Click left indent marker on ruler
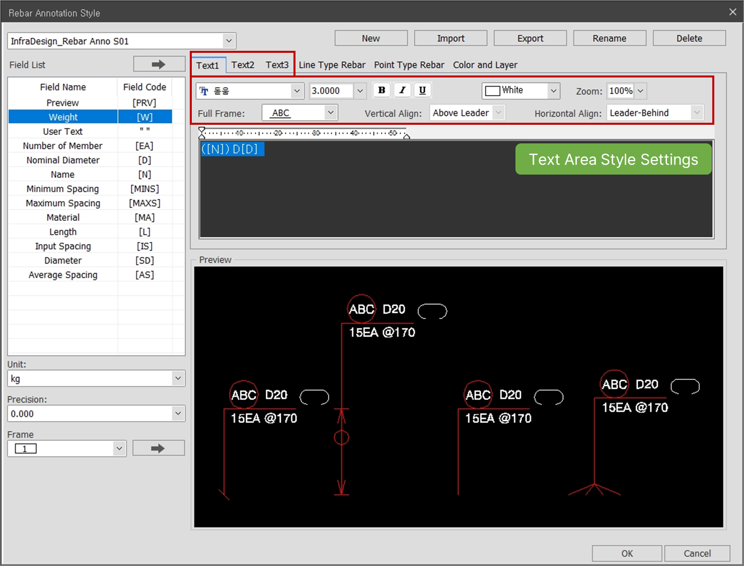Screen dimensions: 744x566 point(202,133)
